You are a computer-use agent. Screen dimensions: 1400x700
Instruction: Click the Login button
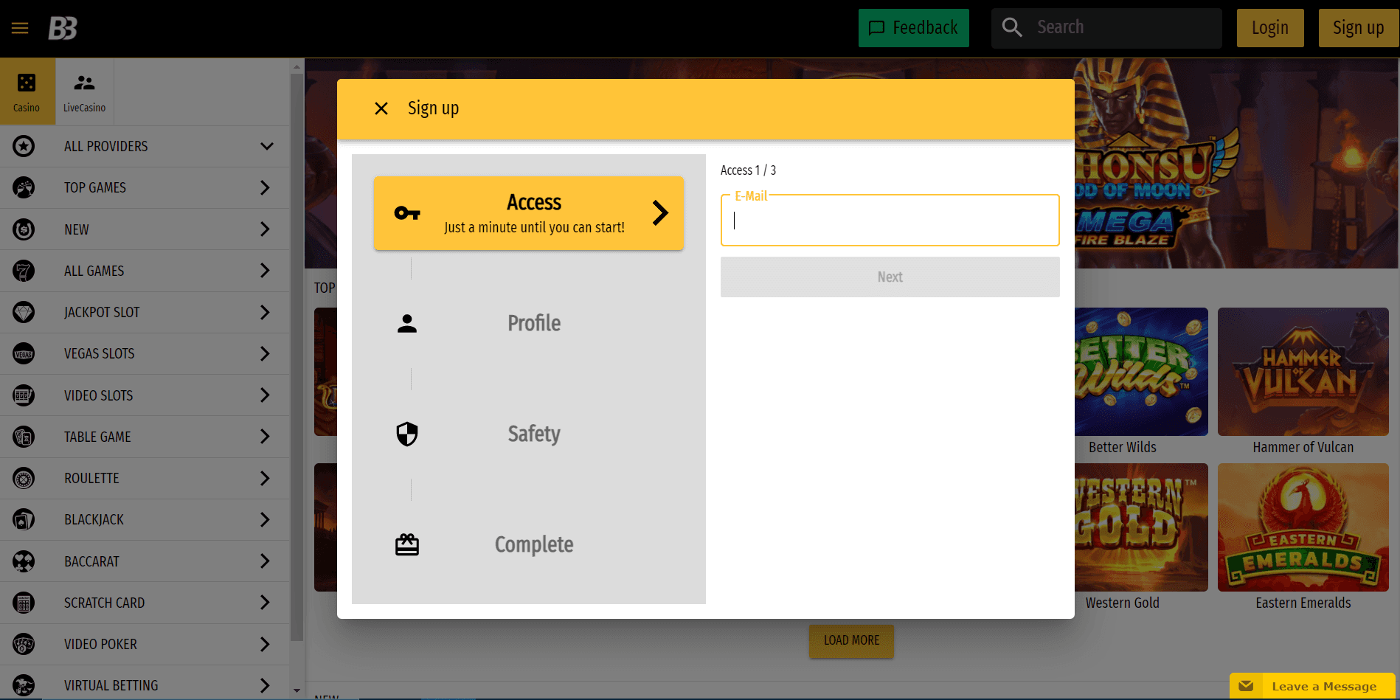click(x=1269, y=28)
